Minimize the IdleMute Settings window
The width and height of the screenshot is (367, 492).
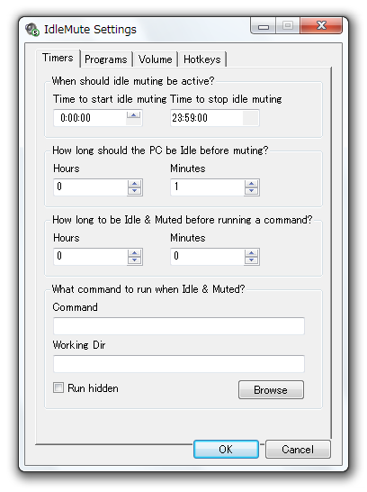coord(264,26)
